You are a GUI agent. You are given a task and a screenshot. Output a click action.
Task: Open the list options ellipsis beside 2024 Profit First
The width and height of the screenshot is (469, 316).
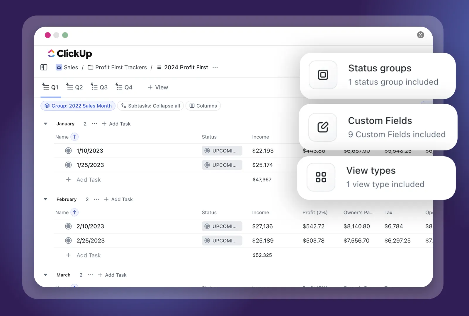[215, 67]
